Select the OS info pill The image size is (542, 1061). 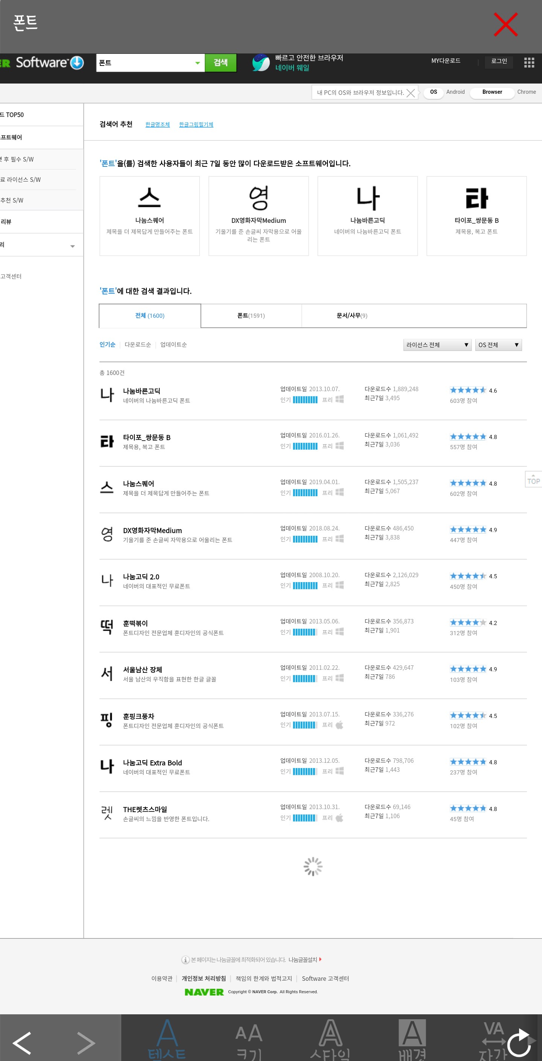point(433,92)
